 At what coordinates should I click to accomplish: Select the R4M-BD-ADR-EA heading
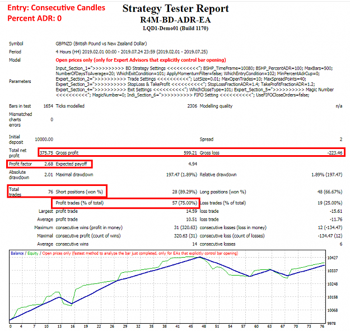pyautogui.click(x=175, y=20)
